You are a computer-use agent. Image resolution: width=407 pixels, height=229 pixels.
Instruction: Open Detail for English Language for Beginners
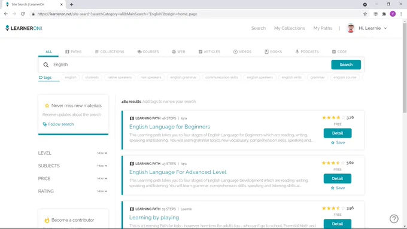point(338,133)
